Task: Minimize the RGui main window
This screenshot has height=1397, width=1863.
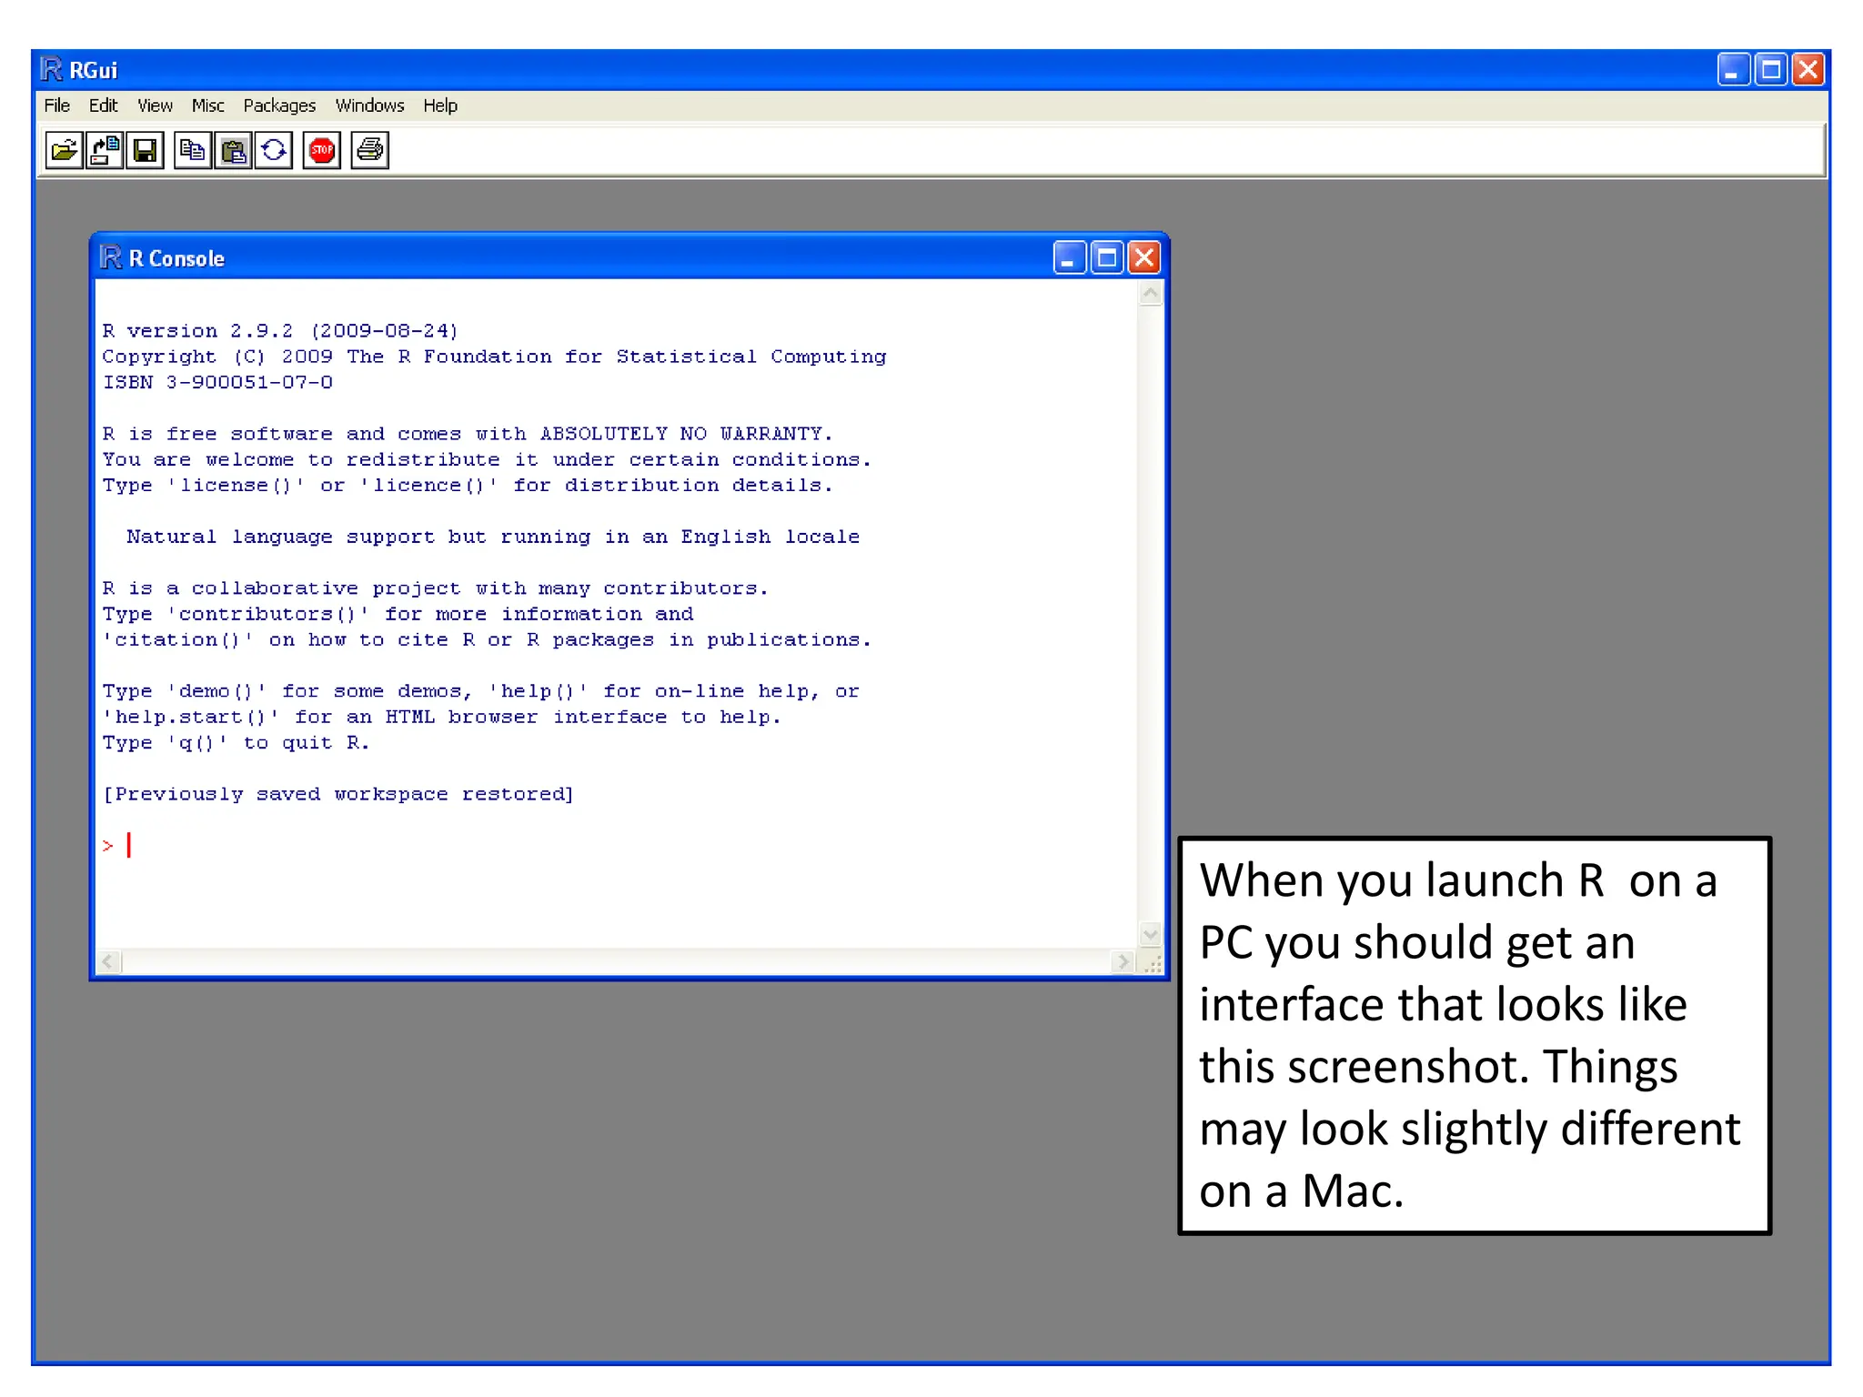Action: [1734, 70]
